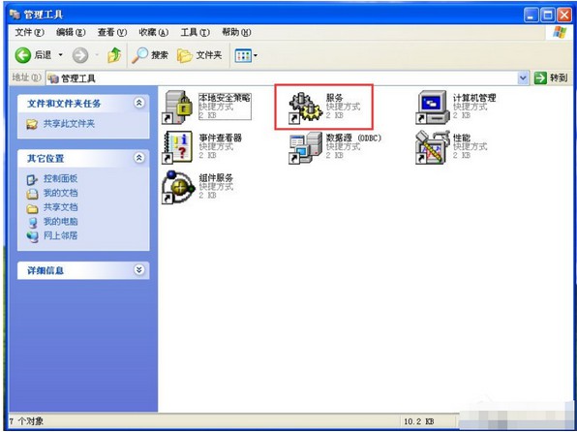
Task: Select the 性能 monitor icon
Action: click(x=433, y=147)
